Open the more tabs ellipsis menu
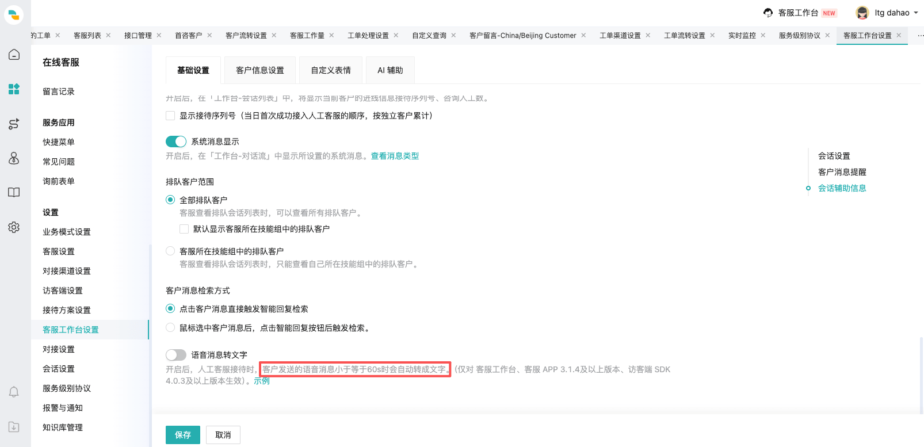 (x=920, y=36)
